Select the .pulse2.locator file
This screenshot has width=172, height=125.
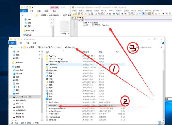55,111
